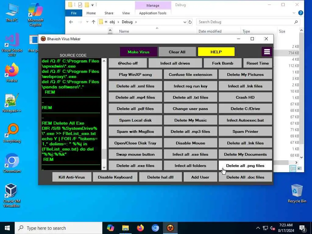Launch Firefox from the desktop

(x=12, y=73)
